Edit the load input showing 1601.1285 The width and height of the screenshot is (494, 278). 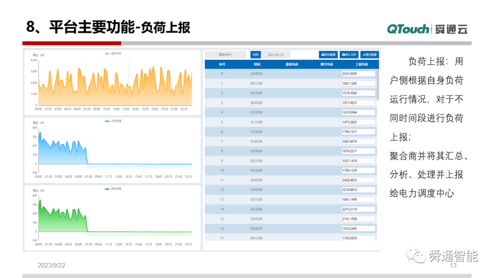[x=359, y=83]
